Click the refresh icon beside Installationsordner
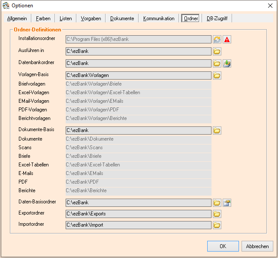Viewport: 278px width, 258px height. click(x=217, y=40)
